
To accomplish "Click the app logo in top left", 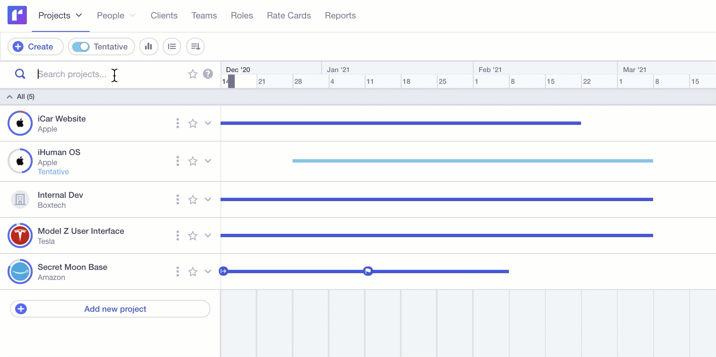I will coord(17,16).
